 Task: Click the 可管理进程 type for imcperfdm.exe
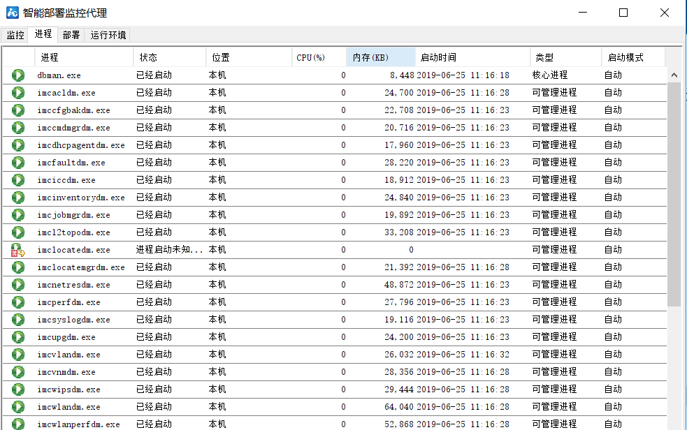click(x=554, y=302)
